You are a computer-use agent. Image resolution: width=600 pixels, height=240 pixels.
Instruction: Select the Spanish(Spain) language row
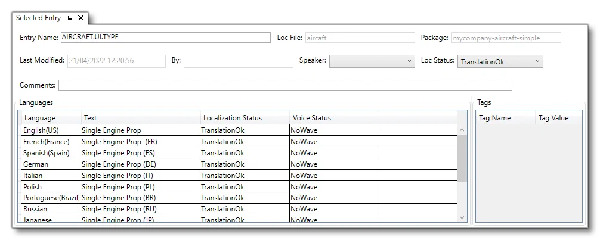pyautogui.click(x=239, y=153)
